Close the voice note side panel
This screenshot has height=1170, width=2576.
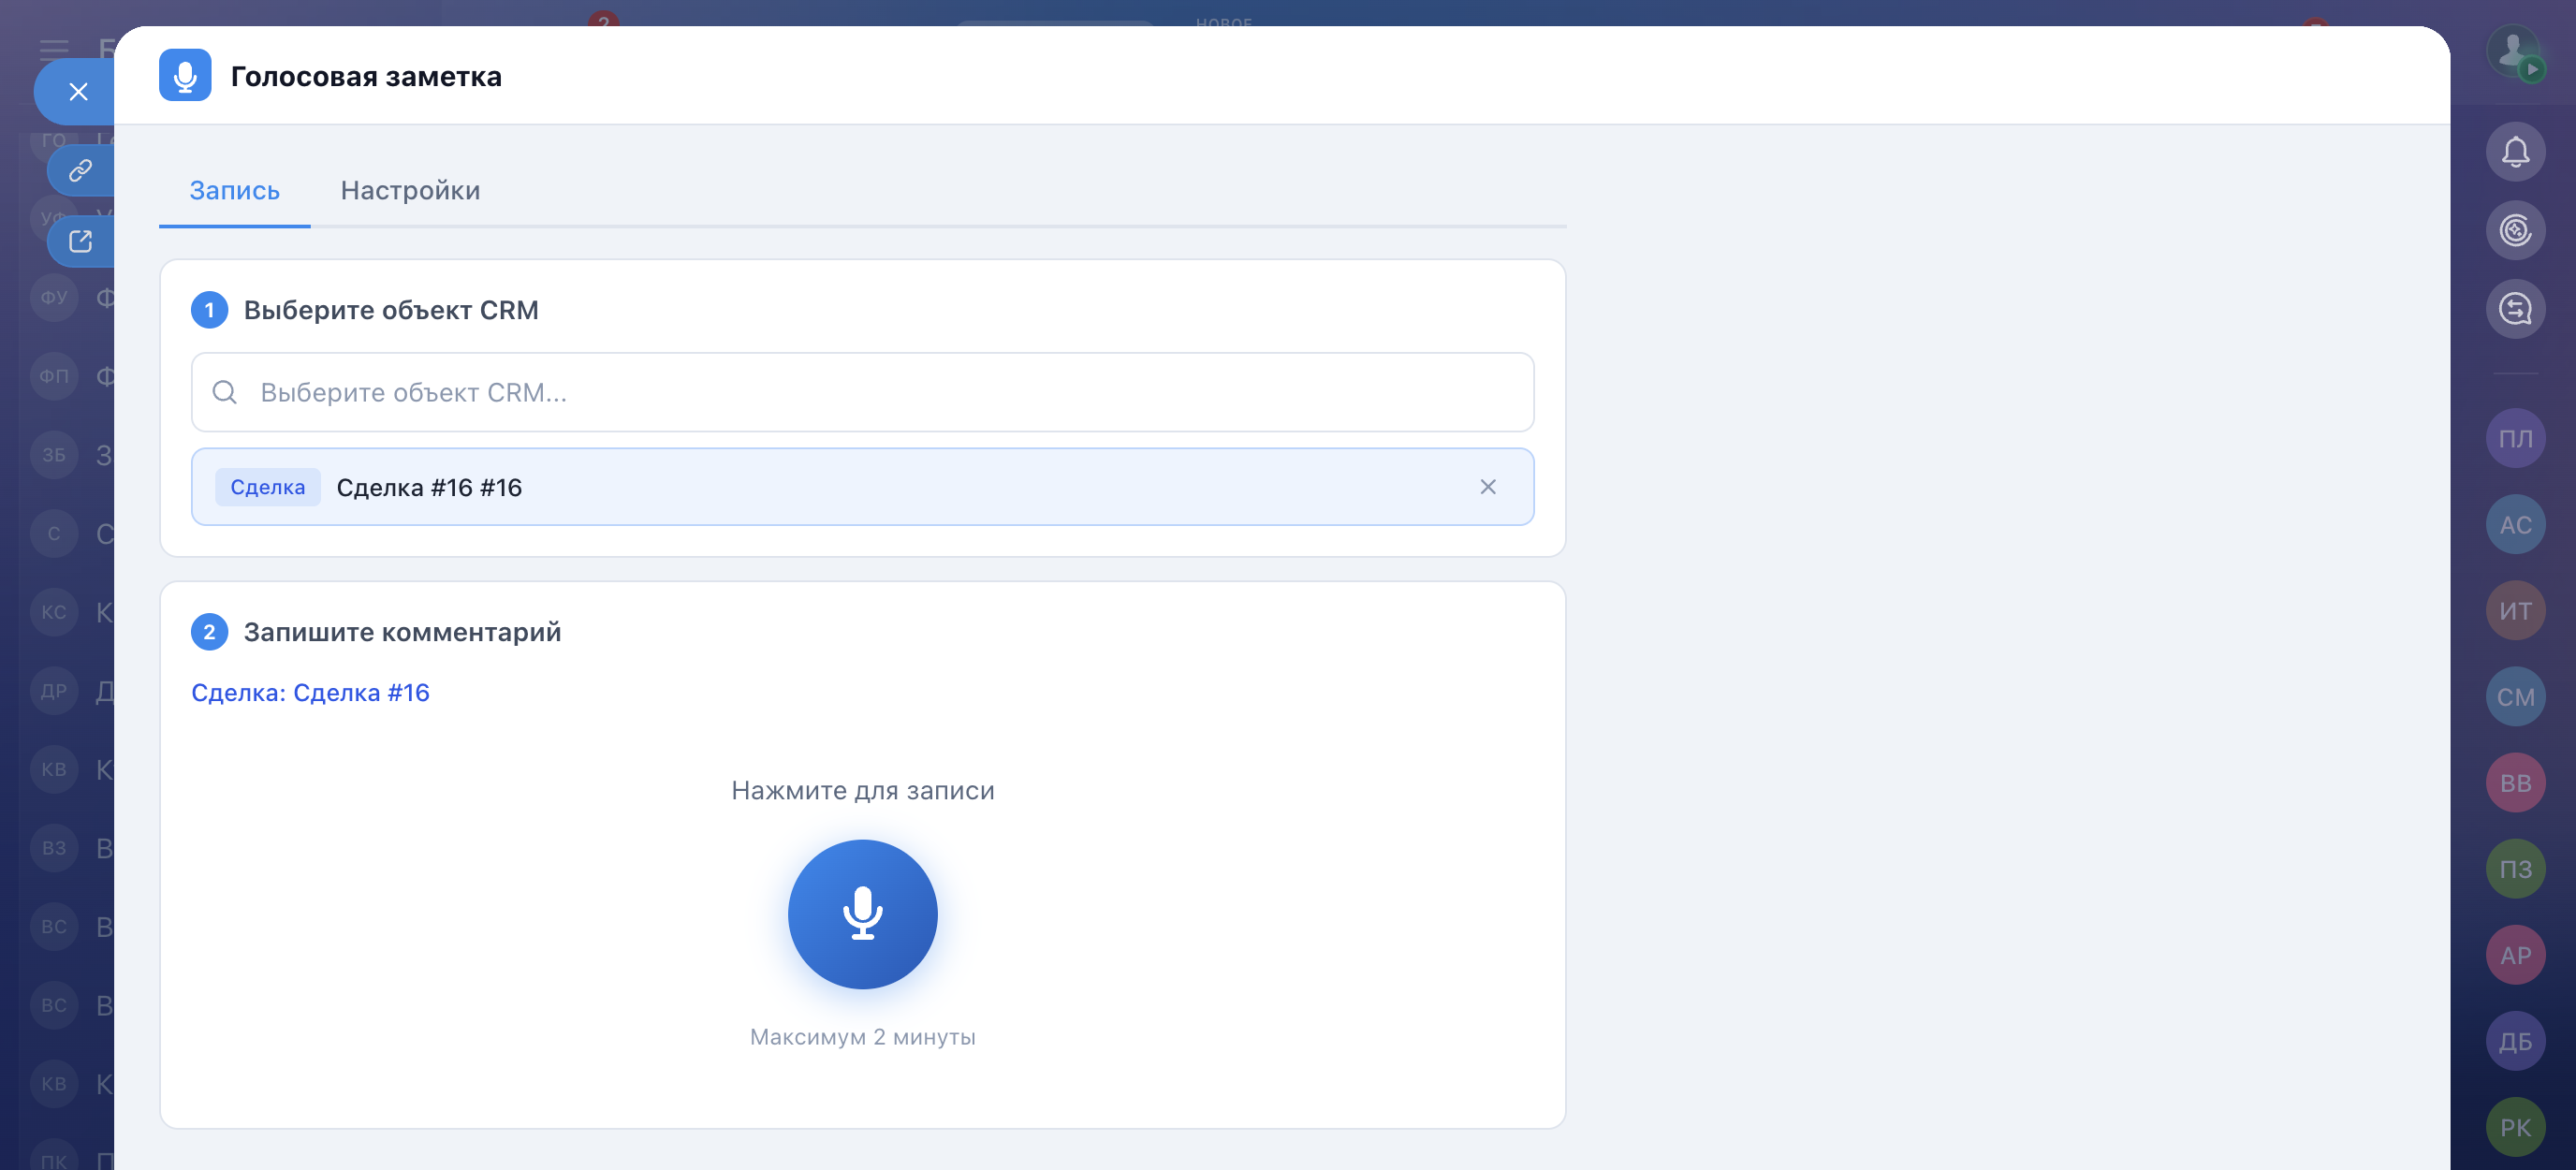tap(78, 92)
